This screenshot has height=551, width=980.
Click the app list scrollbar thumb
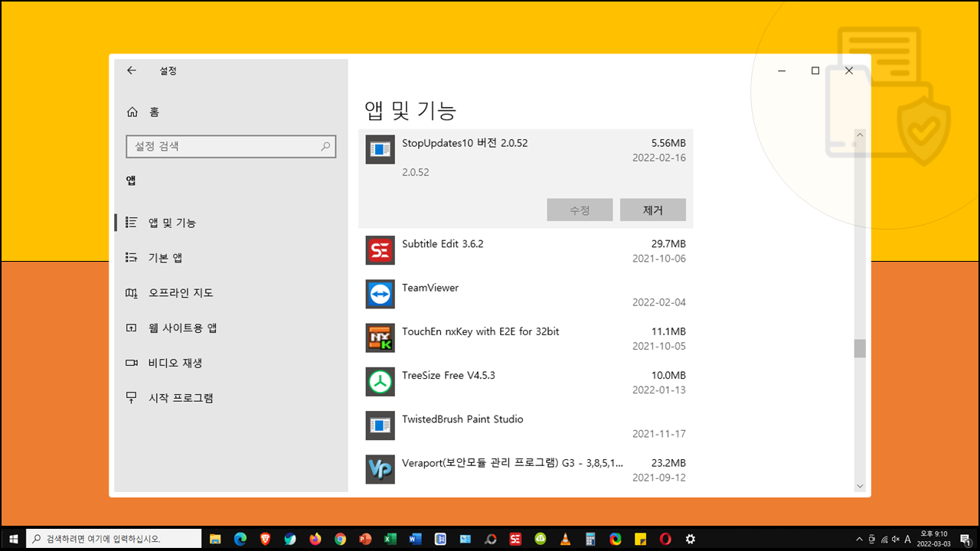click(x=860, y=348)
